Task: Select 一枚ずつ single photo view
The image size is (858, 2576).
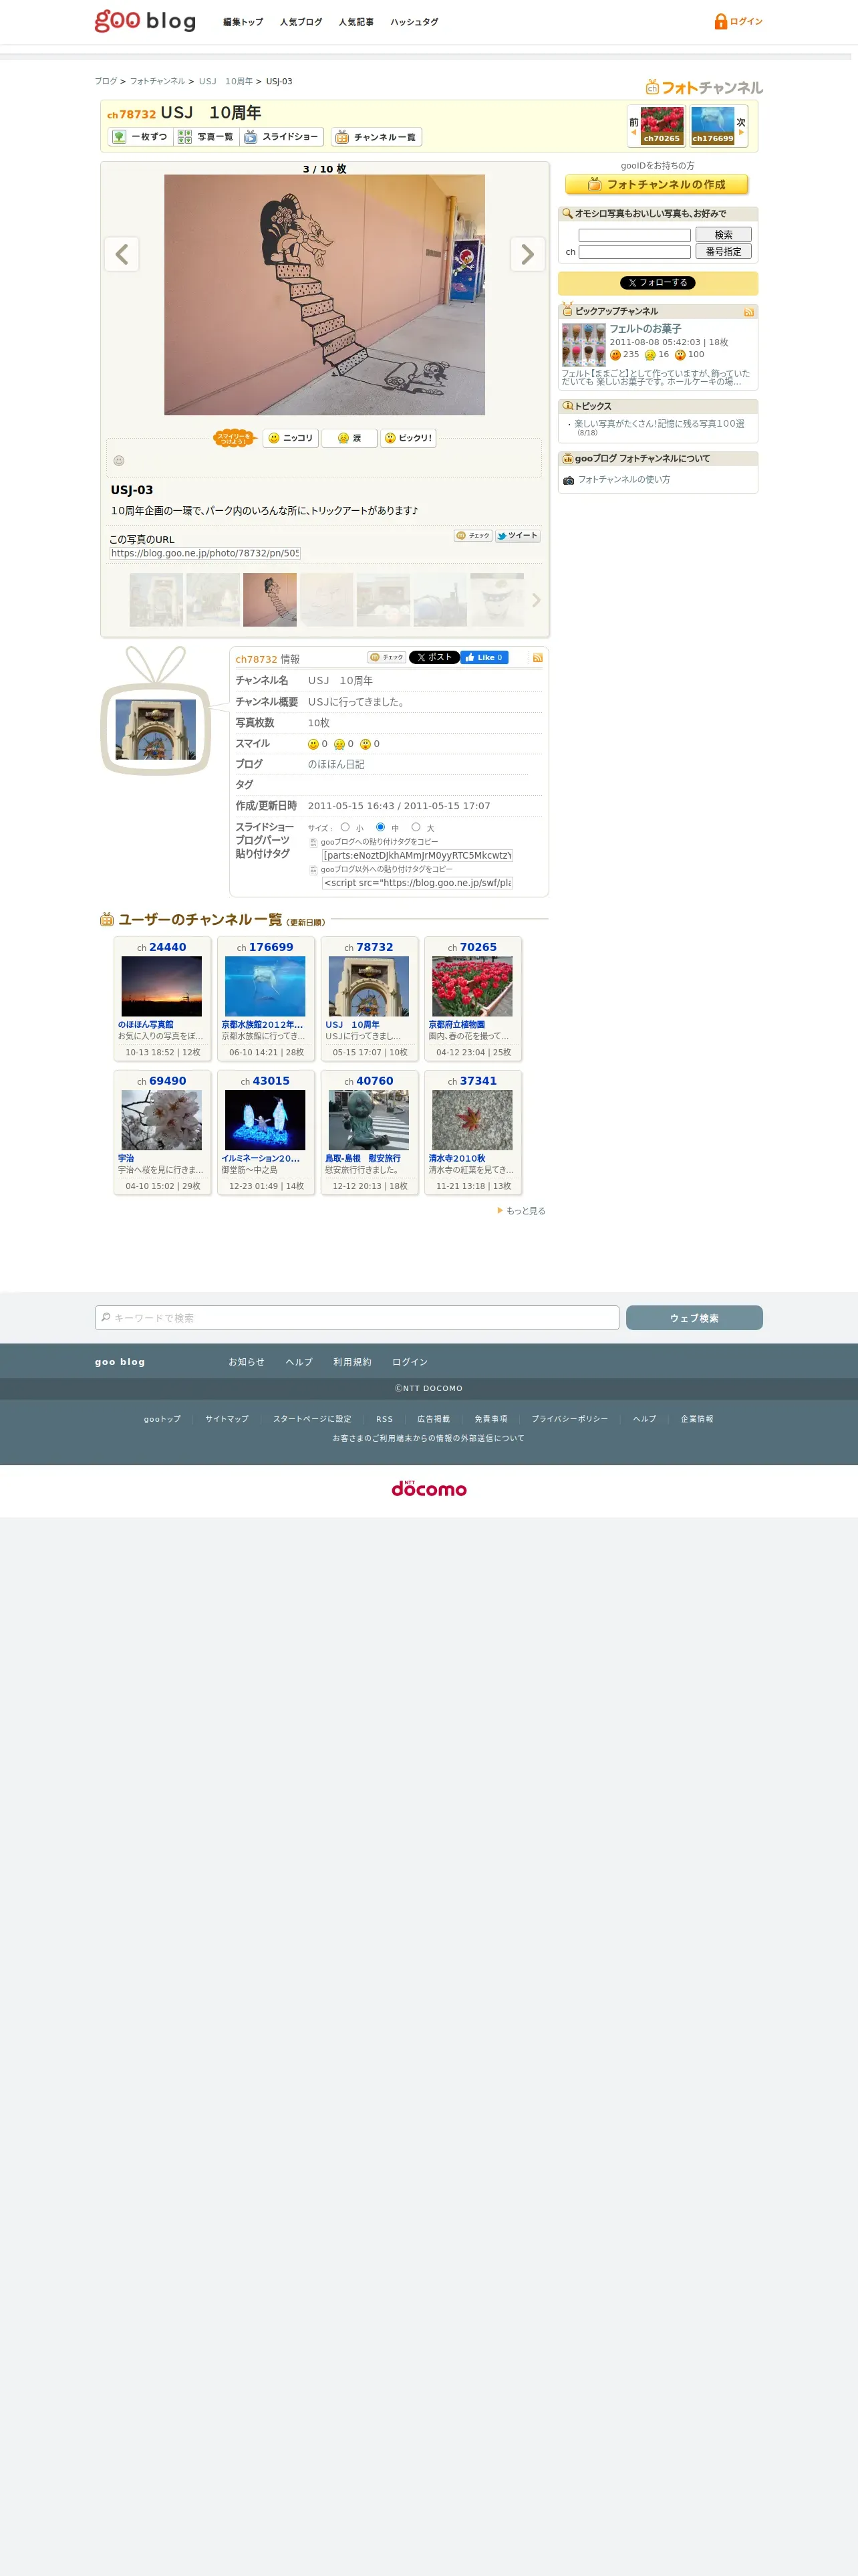Action: (x=140, y=137)
